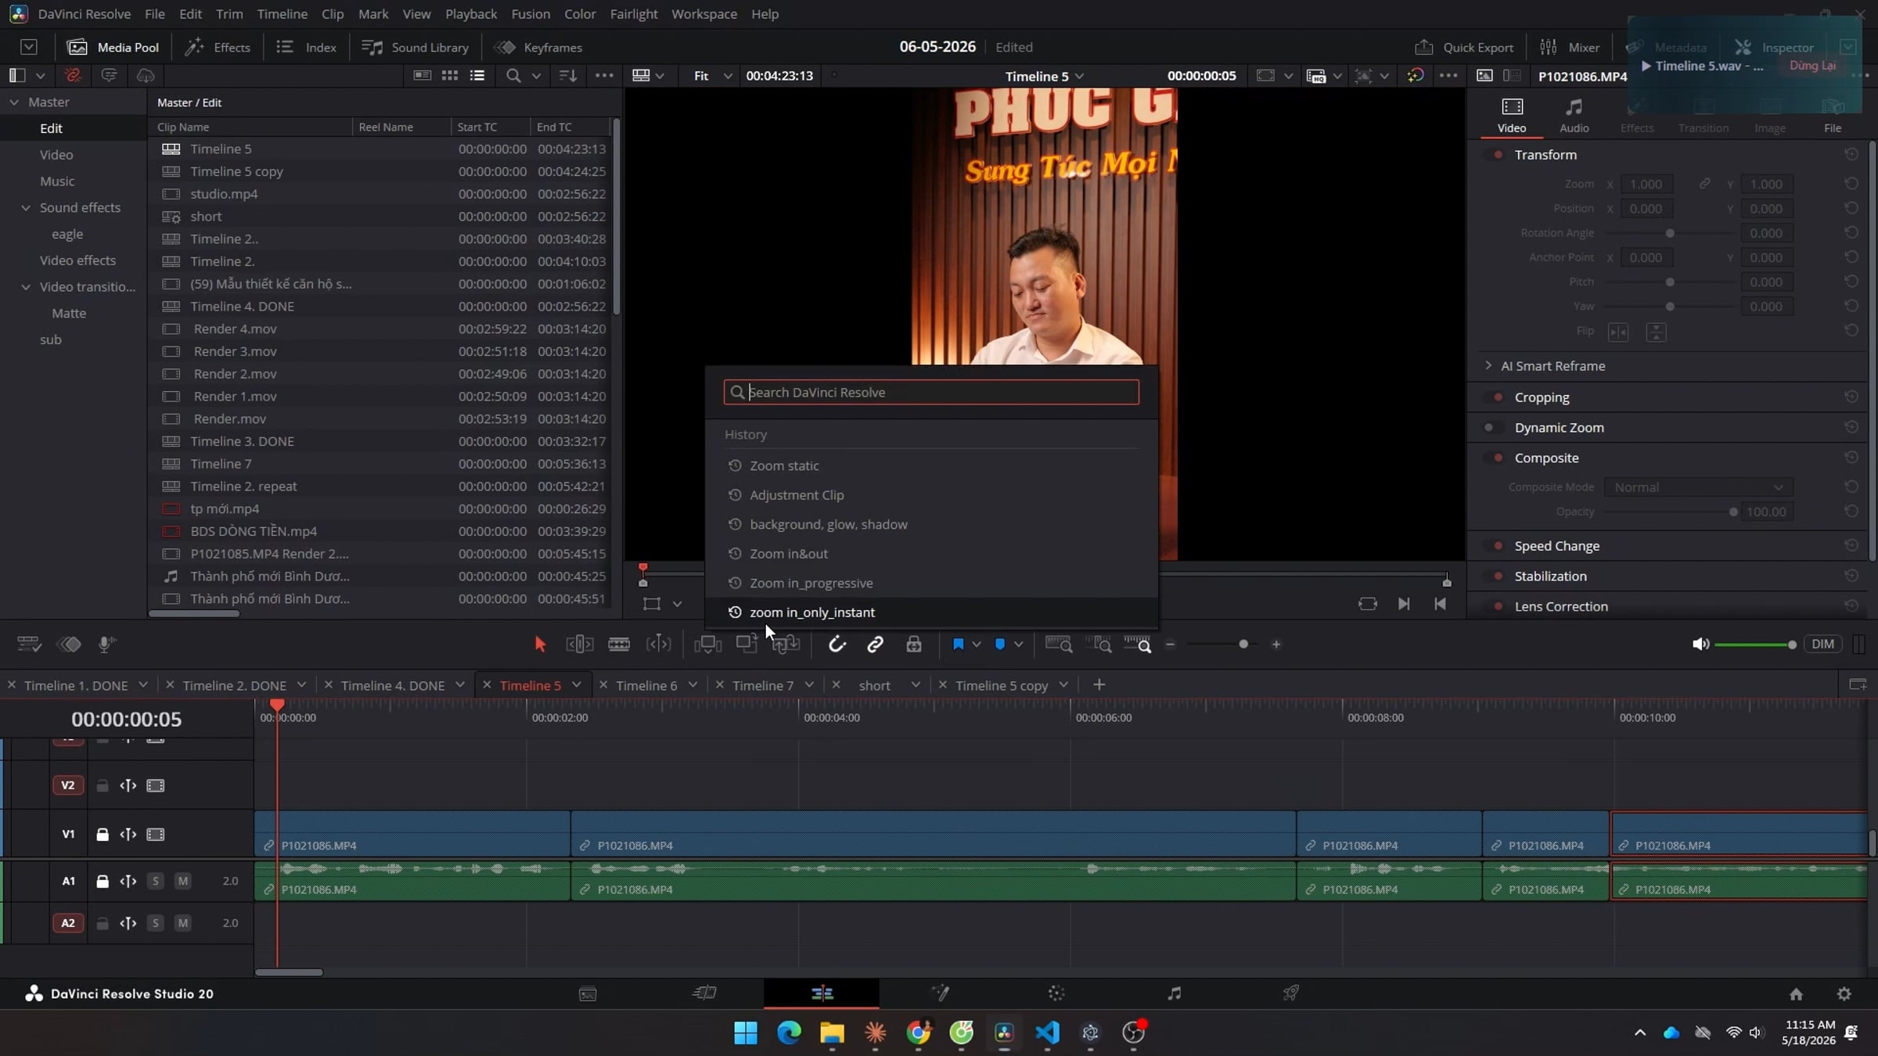Add a blue Marker
1878x1056 pixels.
[x=1000, y=644]
